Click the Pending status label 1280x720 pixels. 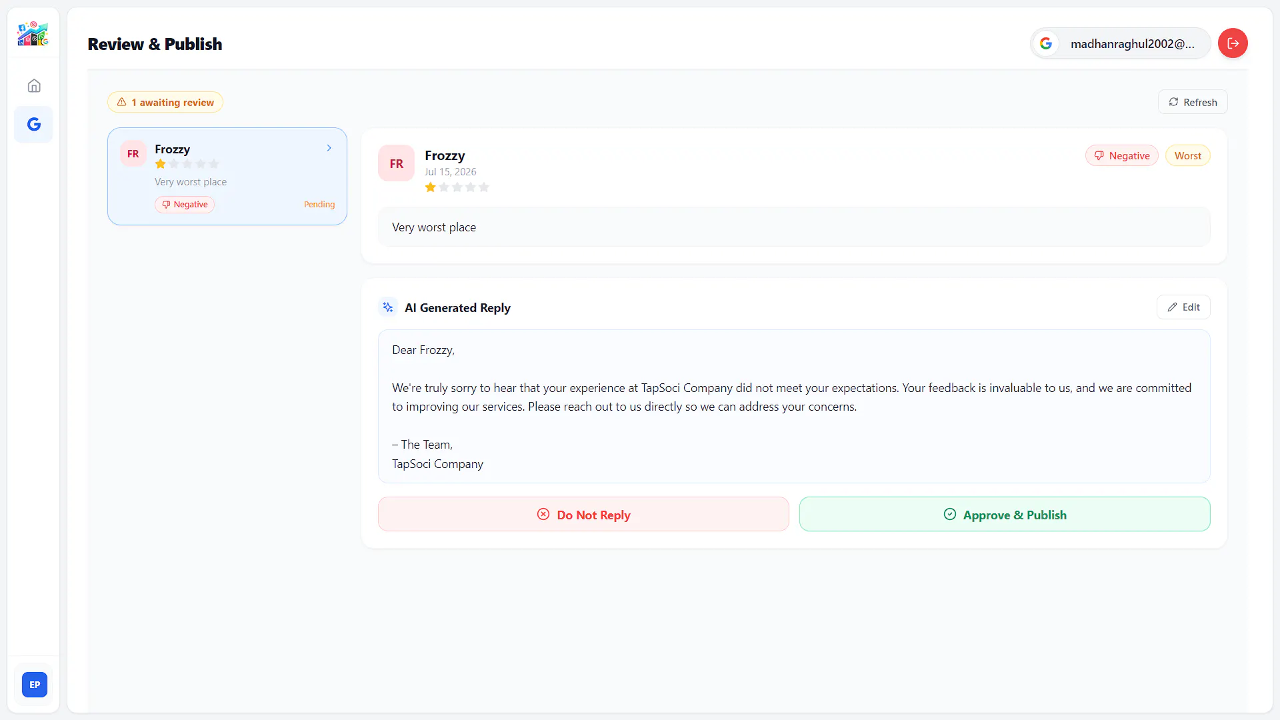tap(319, 205)
